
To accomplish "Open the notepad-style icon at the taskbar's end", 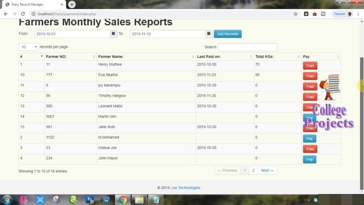I will coord(155,200).
